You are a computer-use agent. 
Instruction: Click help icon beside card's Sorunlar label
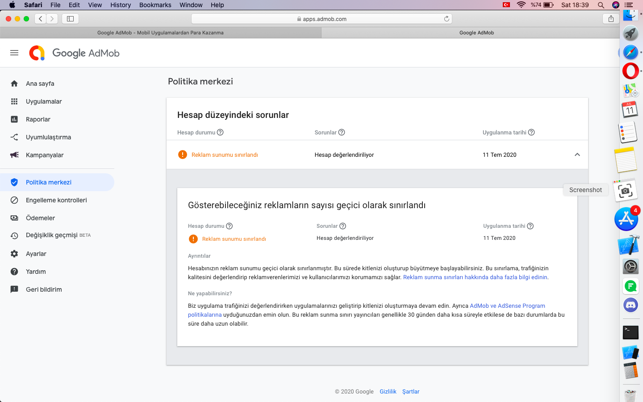coord(343,226)
